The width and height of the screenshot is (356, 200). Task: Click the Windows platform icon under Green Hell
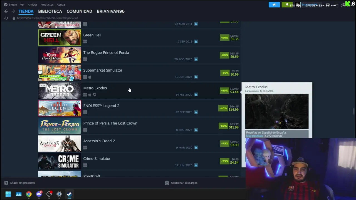(x=85, y=42)
